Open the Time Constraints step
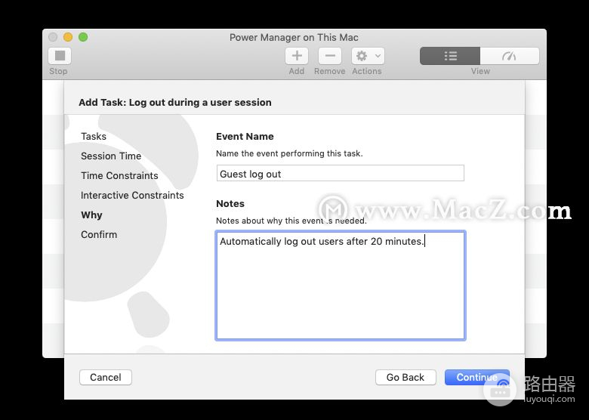 (x=119, y=176)
